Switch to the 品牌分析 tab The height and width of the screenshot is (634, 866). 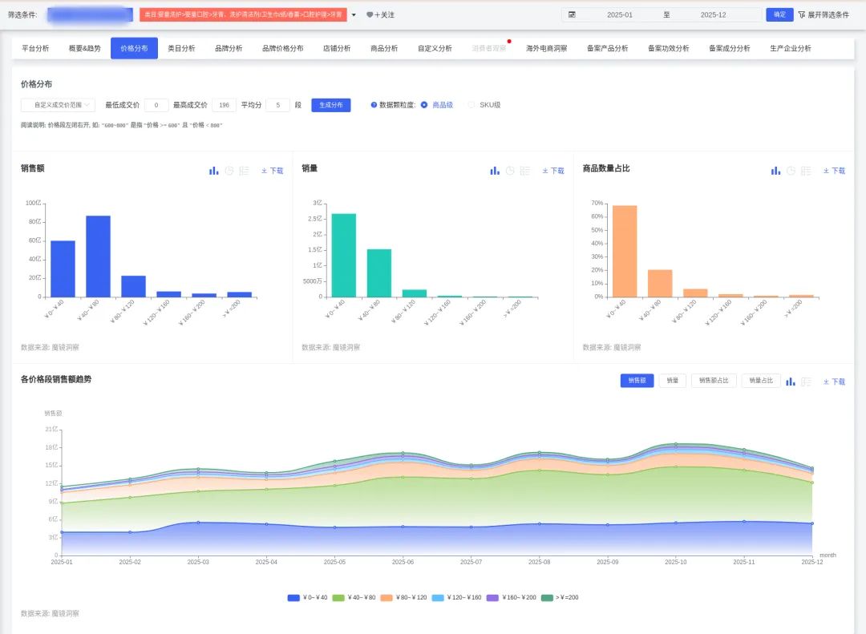pyautogui.click(x=229, y=49)
